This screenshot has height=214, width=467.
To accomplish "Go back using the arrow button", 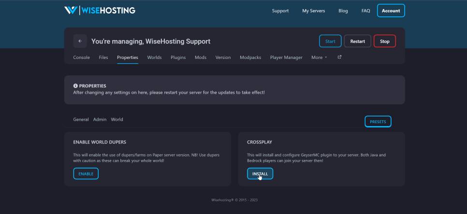I will point(80,41).
